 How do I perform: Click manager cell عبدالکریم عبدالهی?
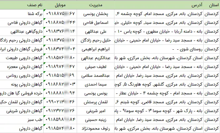96,58
